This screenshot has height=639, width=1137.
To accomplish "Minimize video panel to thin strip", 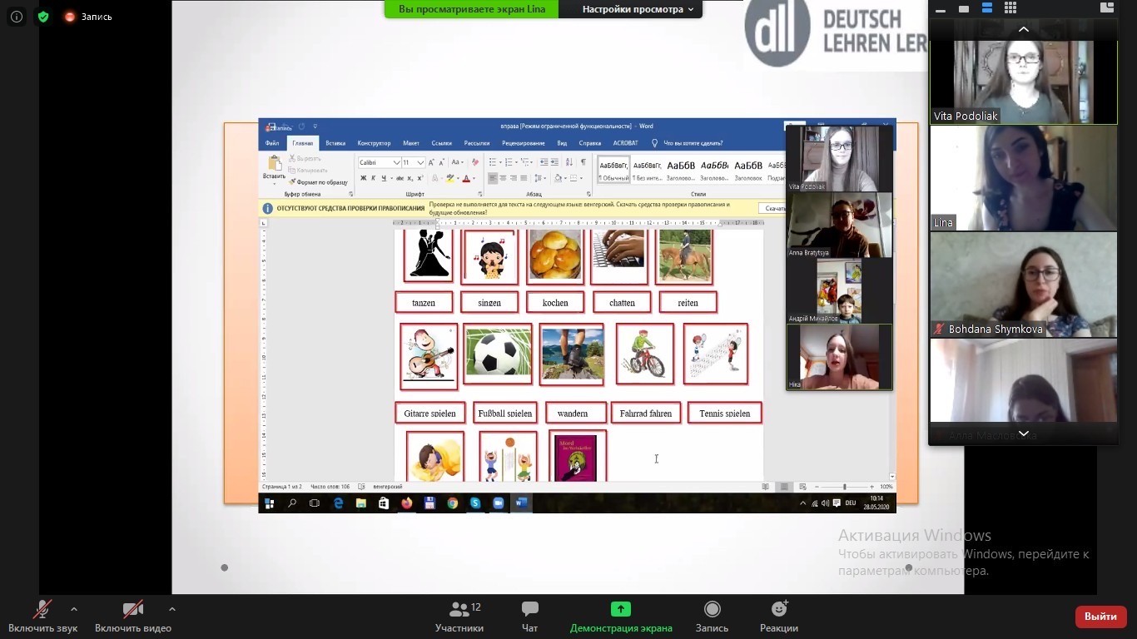I will (941, 9).
